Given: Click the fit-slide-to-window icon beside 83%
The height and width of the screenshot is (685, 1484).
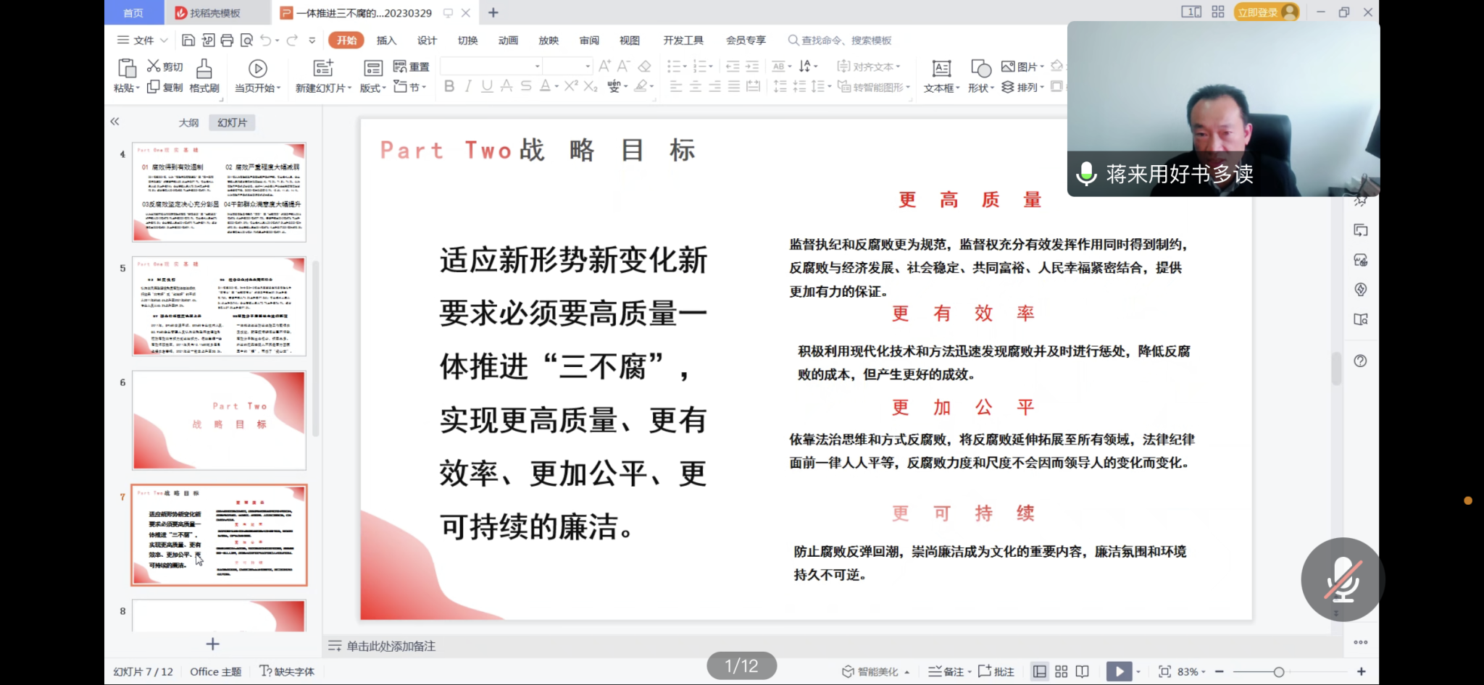Looking at the screenshot, I should [1164, 671].
